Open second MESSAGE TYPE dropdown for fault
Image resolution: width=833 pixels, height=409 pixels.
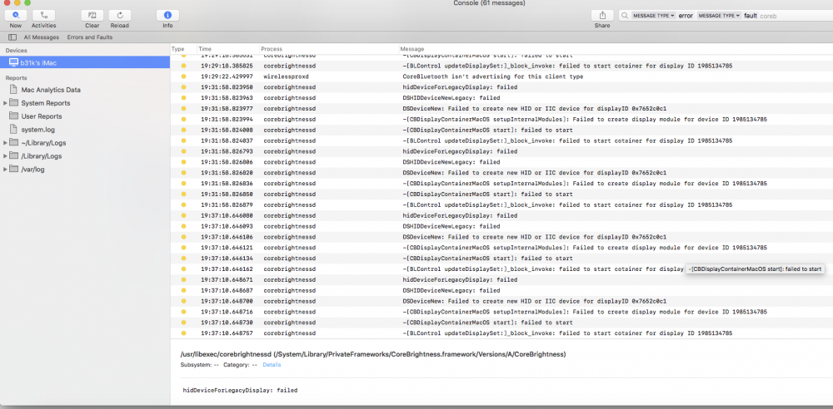(718, 16)
